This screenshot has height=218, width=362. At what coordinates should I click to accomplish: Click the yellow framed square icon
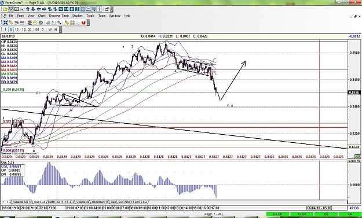pyautogui.click(x=16, y=9)
